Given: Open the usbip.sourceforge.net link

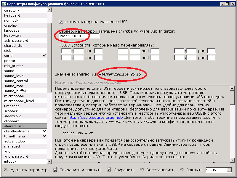Looking at the screenshot, I should [x=96, y=117].
